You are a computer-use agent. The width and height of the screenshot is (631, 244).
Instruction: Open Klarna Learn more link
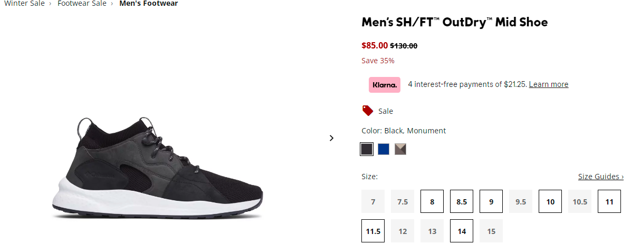(x=549, y=84)
